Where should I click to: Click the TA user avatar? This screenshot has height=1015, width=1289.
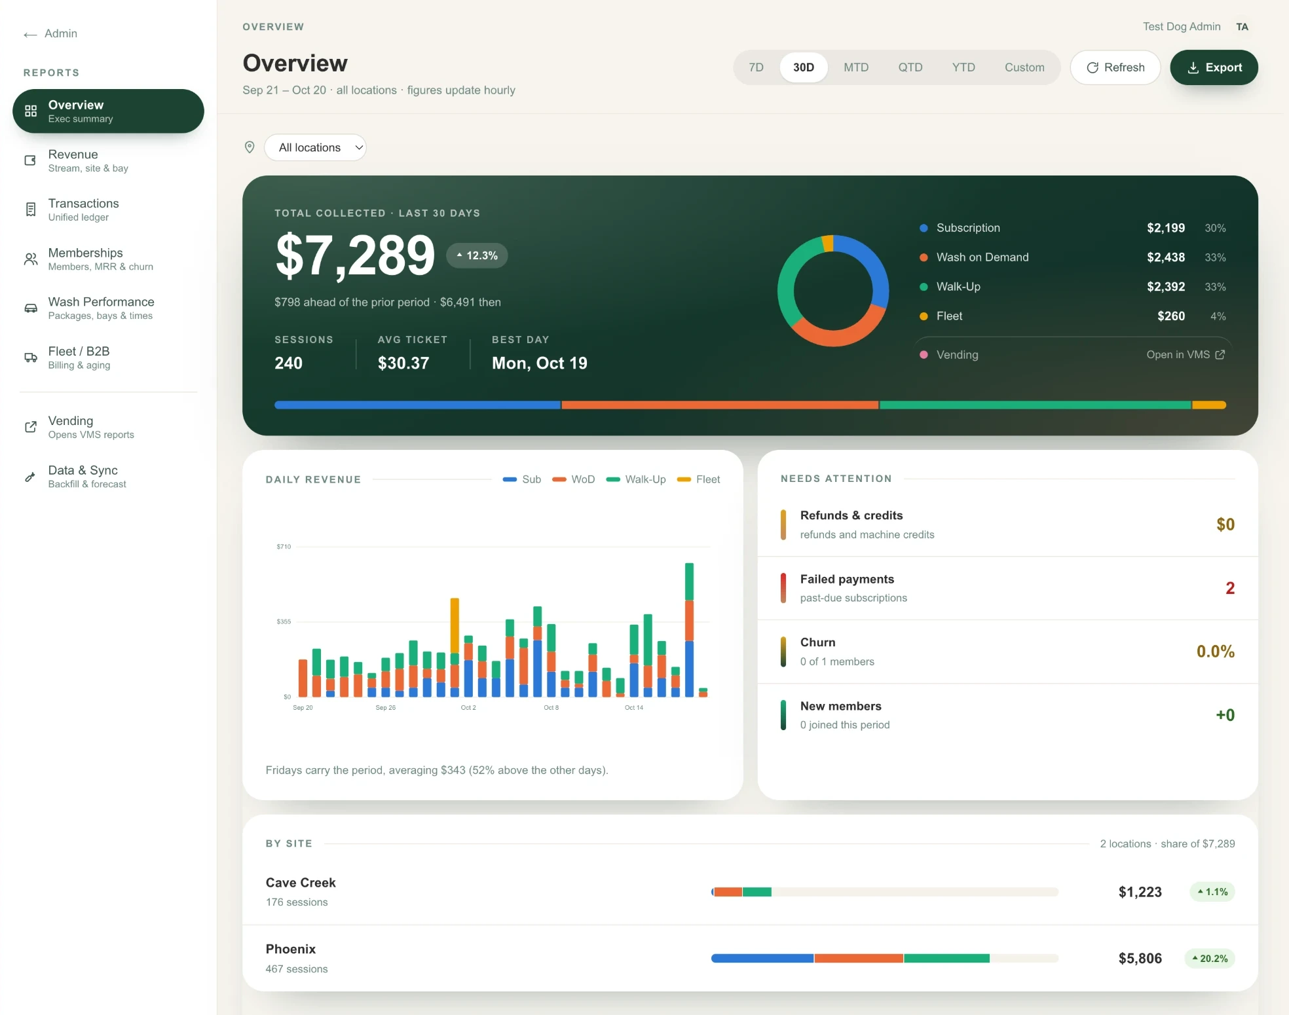point(1242,27)
